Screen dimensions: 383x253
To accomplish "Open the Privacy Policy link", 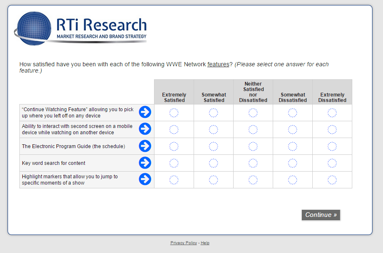I will point(184,243).
